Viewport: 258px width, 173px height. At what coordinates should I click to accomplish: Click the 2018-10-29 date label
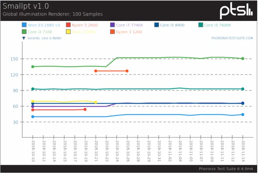148,151
